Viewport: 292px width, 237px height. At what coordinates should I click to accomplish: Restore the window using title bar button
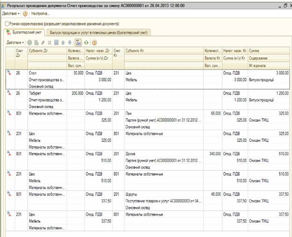pos(285,6)
